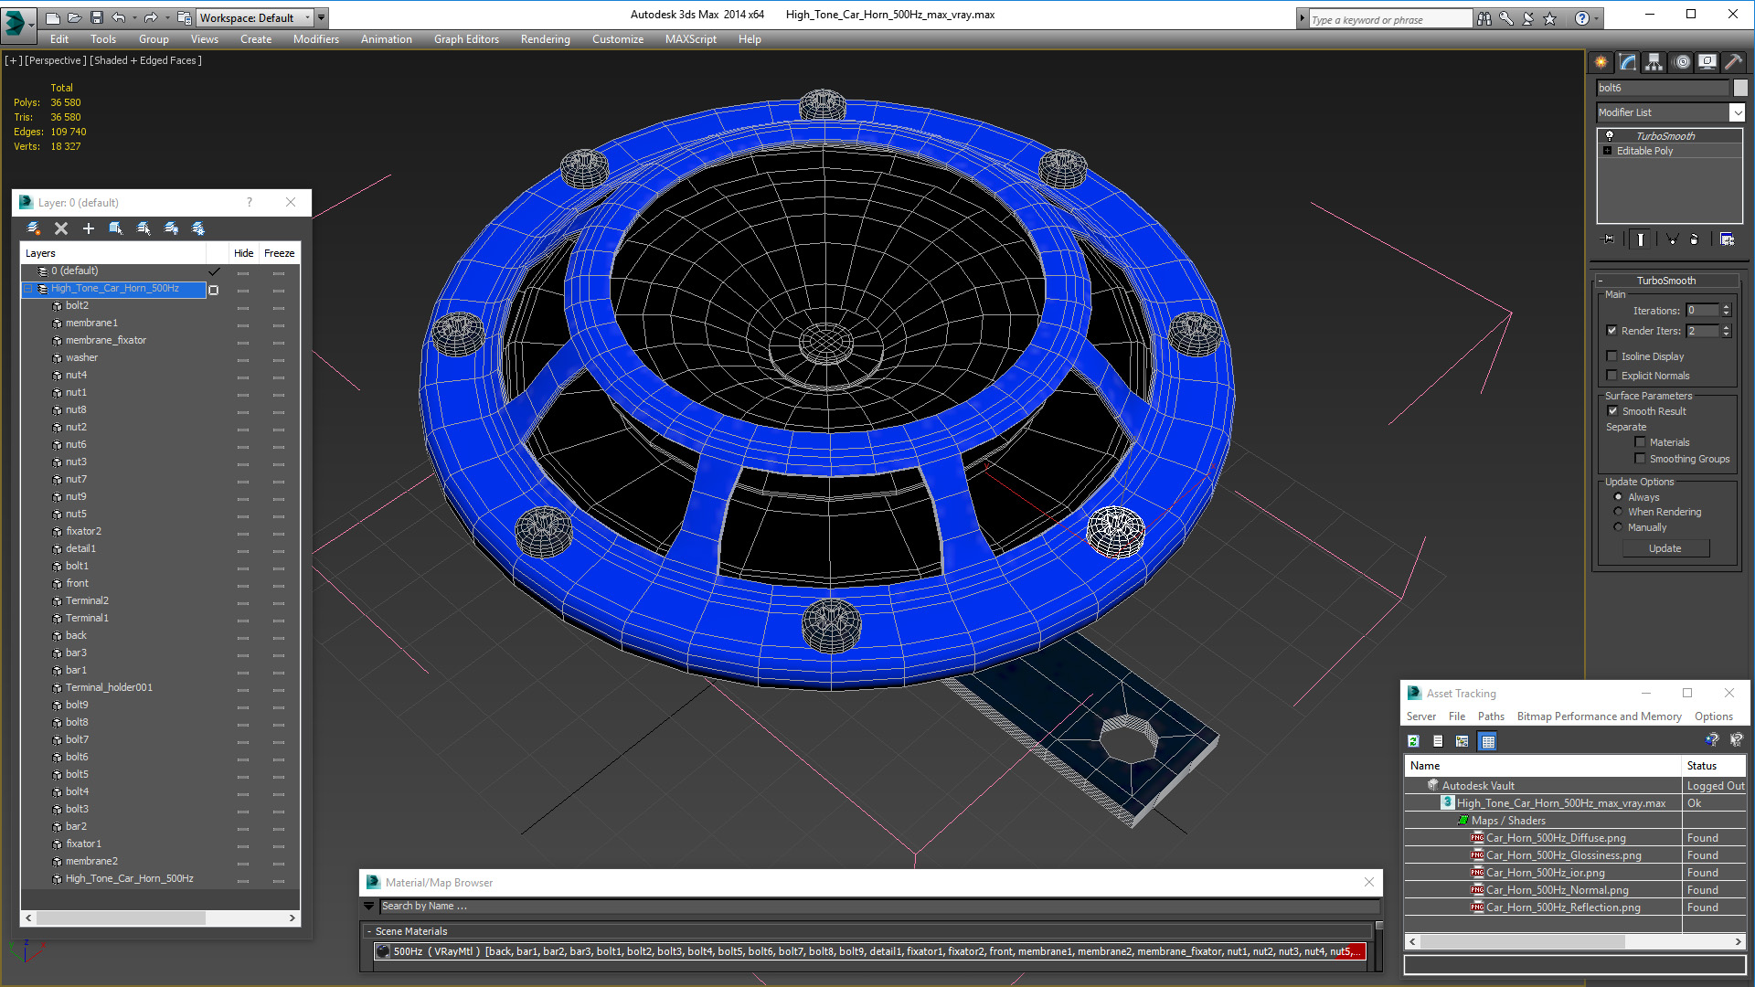Screen dimensions: 1755x987
Task: Click Remove modifier from stack trash icon
Action: 1694,239
